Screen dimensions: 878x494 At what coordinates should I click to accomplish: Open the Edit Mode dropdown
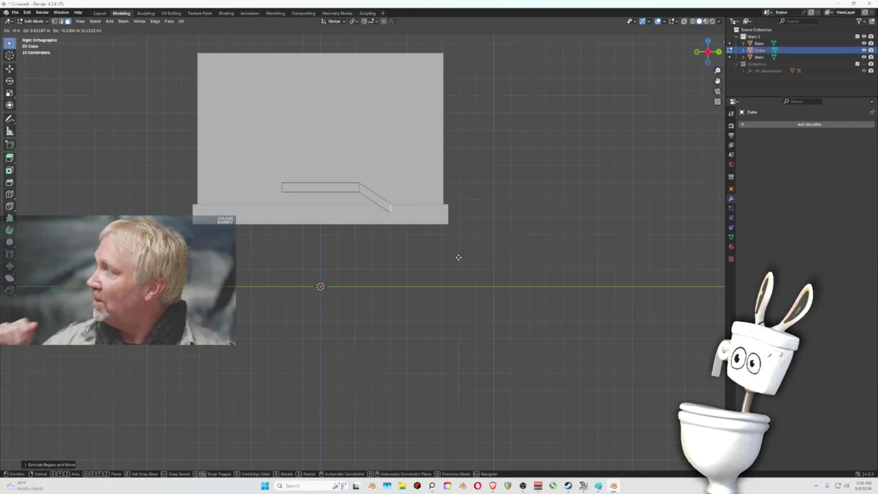pos(33,21)
